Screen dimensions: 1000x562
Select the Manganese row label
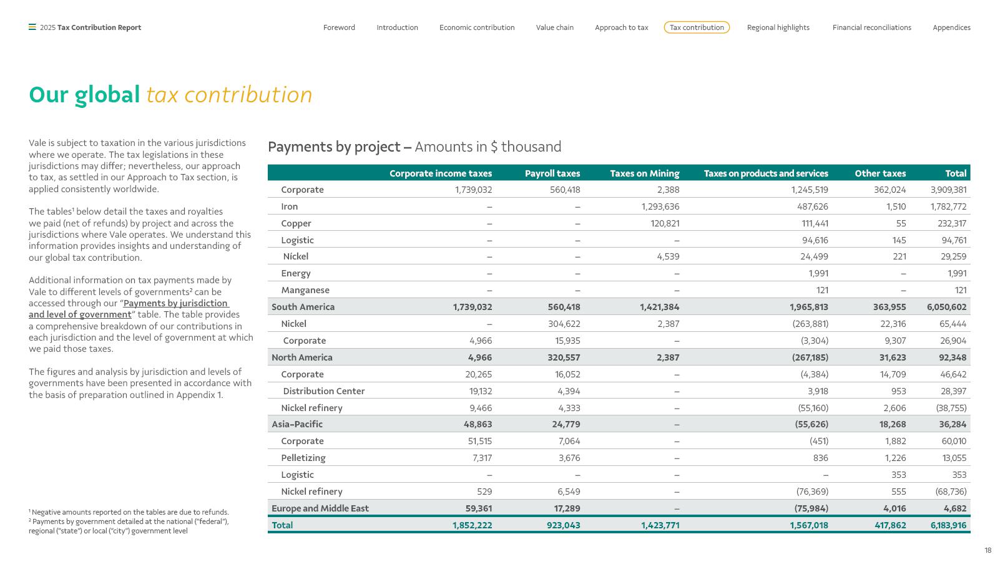coord(305,290)
